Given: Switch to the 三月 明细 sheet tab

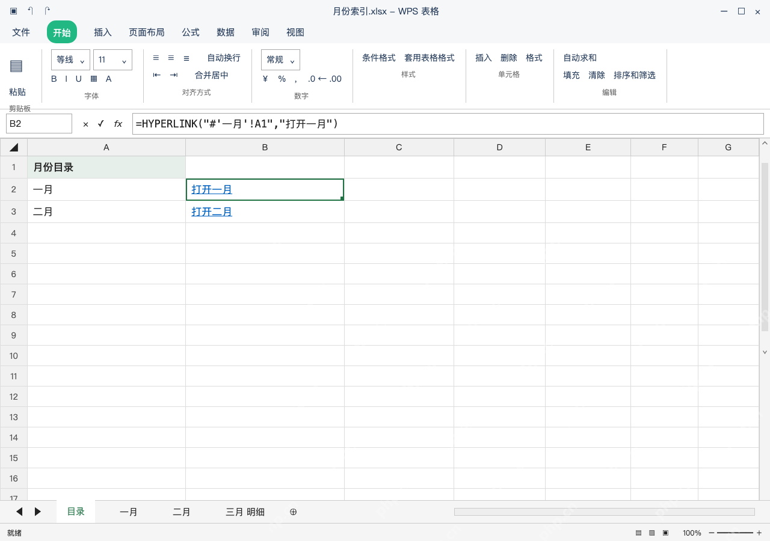Looking at the screenshot, I should click(245, 512).
